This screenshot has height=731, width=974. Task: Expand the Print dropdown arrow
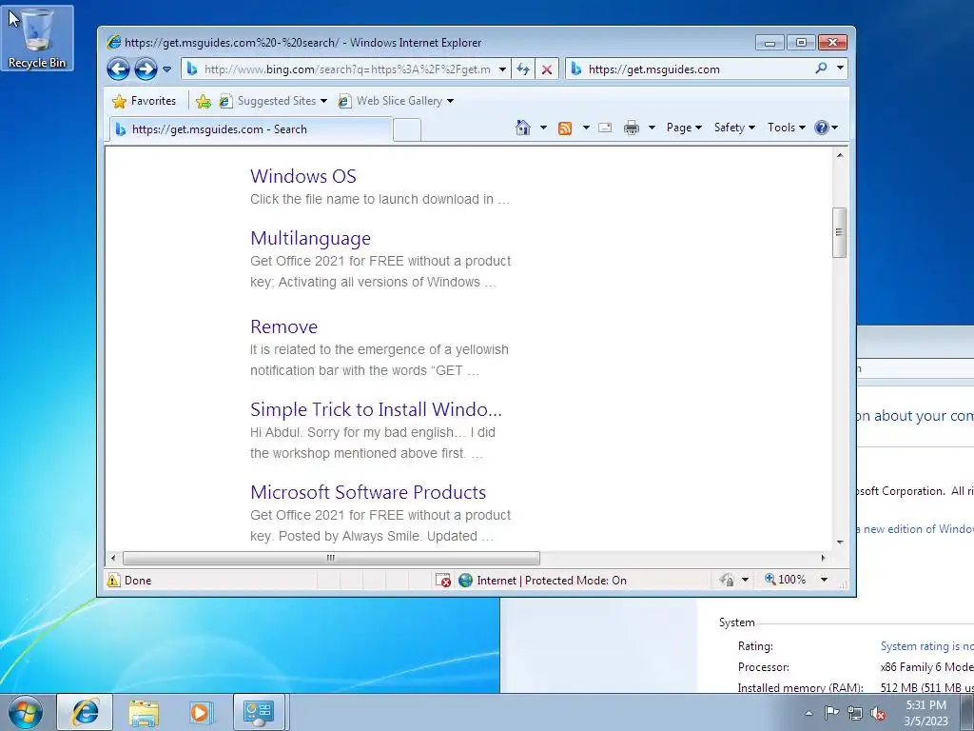coord(652,128)
